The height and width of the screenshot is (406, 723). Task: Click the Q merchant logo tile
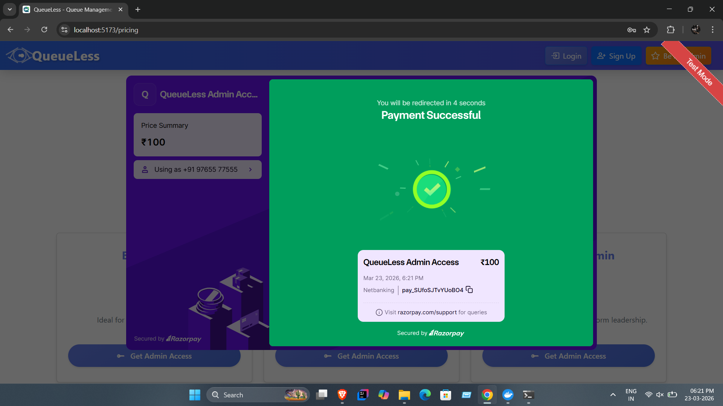pyautogui.click(x=145, y=94)
